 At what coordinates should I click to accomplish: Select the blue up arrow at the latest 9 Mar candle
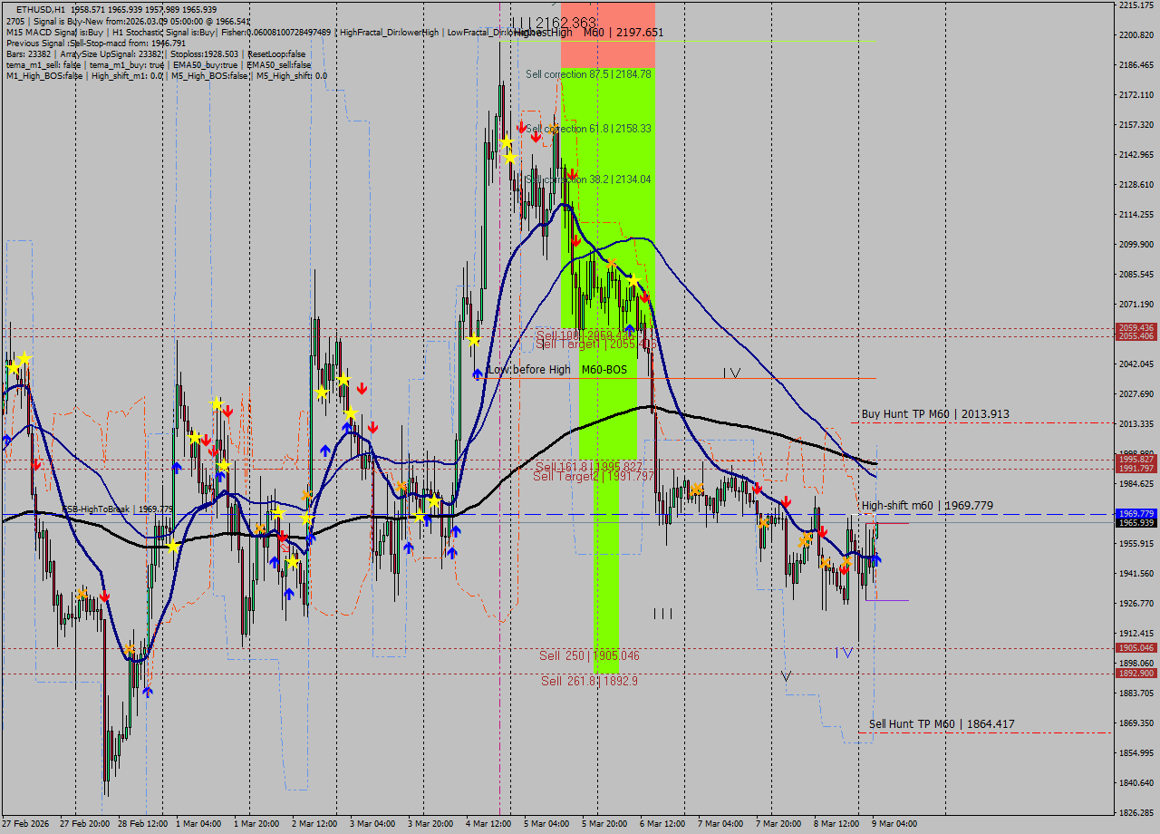point(875,560)
